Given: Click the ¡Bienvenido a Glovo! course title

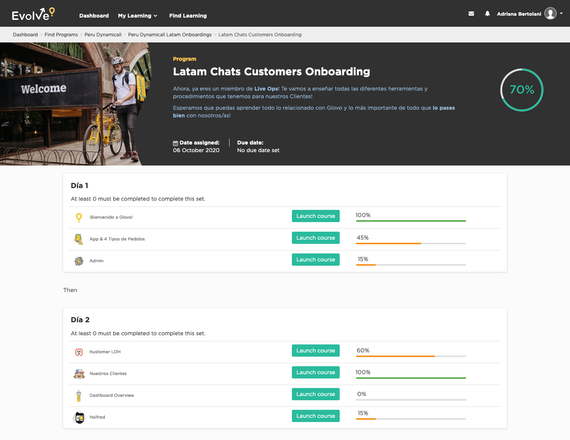Looking at the screenshot, I should click(x=111, y=217).
